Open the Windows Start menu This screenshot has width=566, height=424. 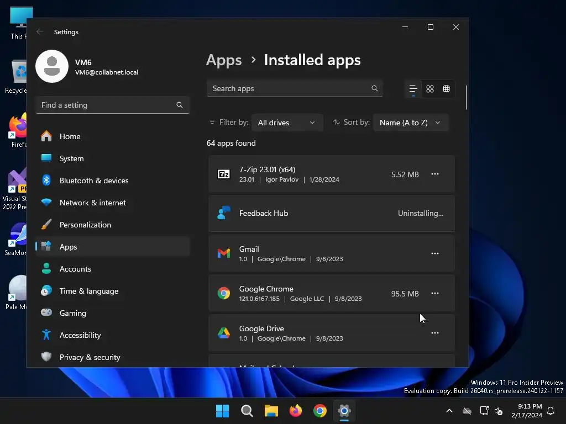click(x=222, y=411)
